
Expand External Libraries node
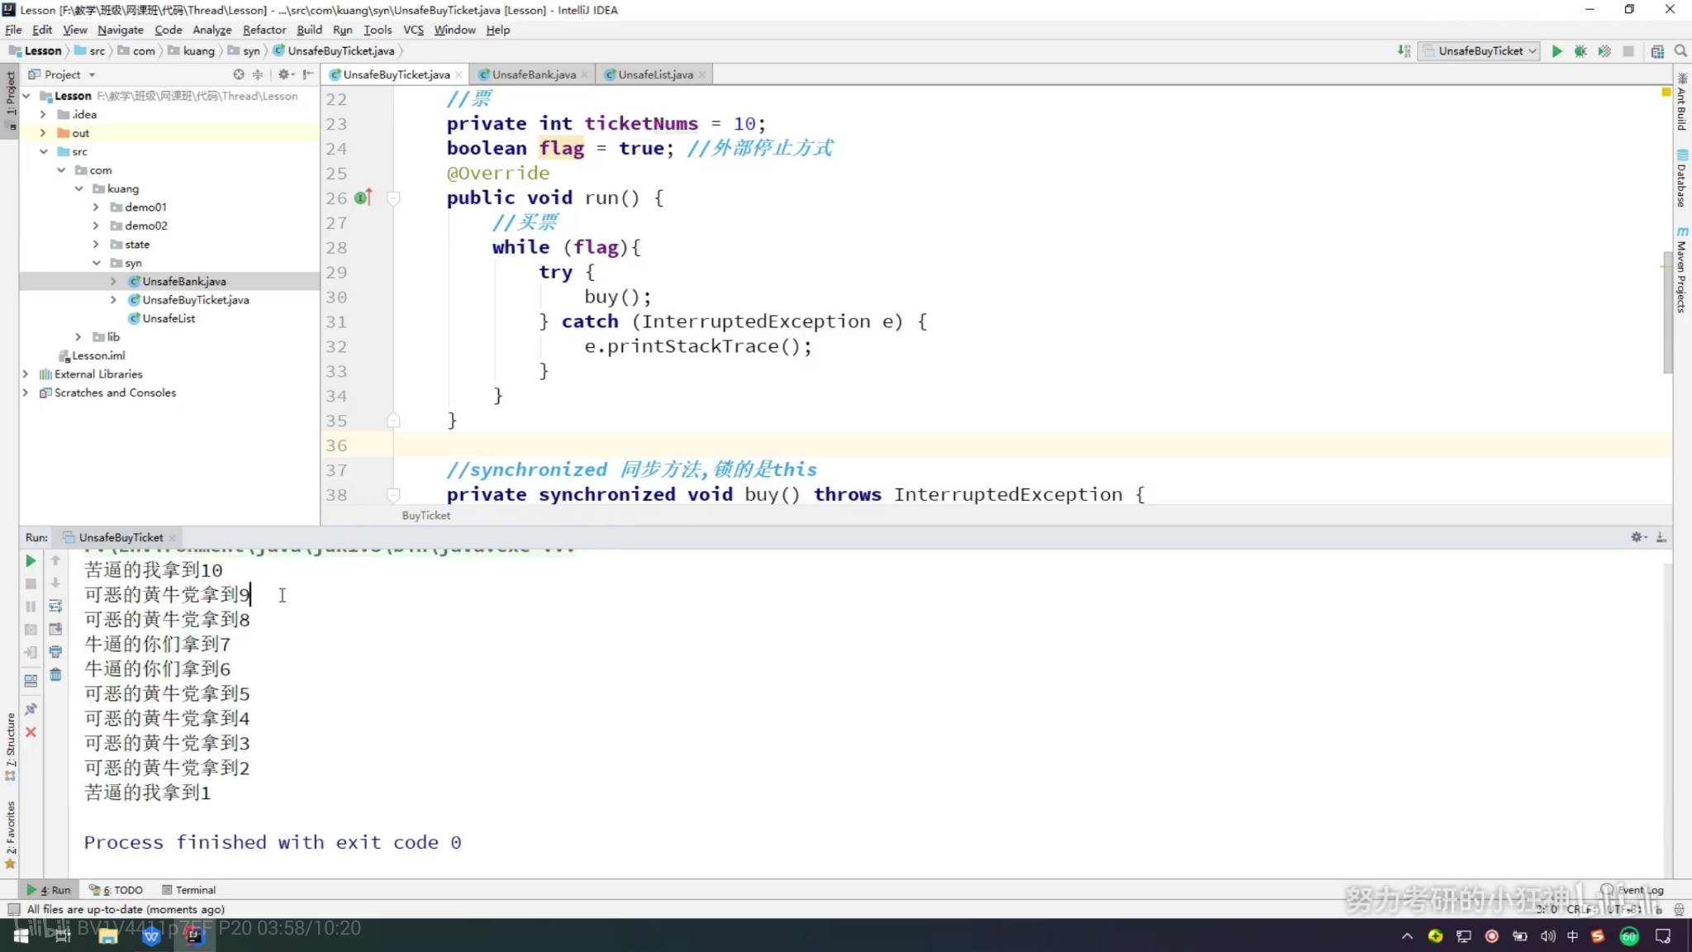tap(26, 374)
